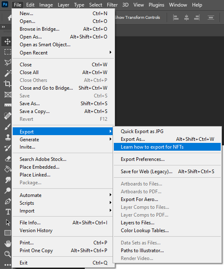Select the Path Selection tool
This screenshot has height=269, width=224.
[8, 222]
